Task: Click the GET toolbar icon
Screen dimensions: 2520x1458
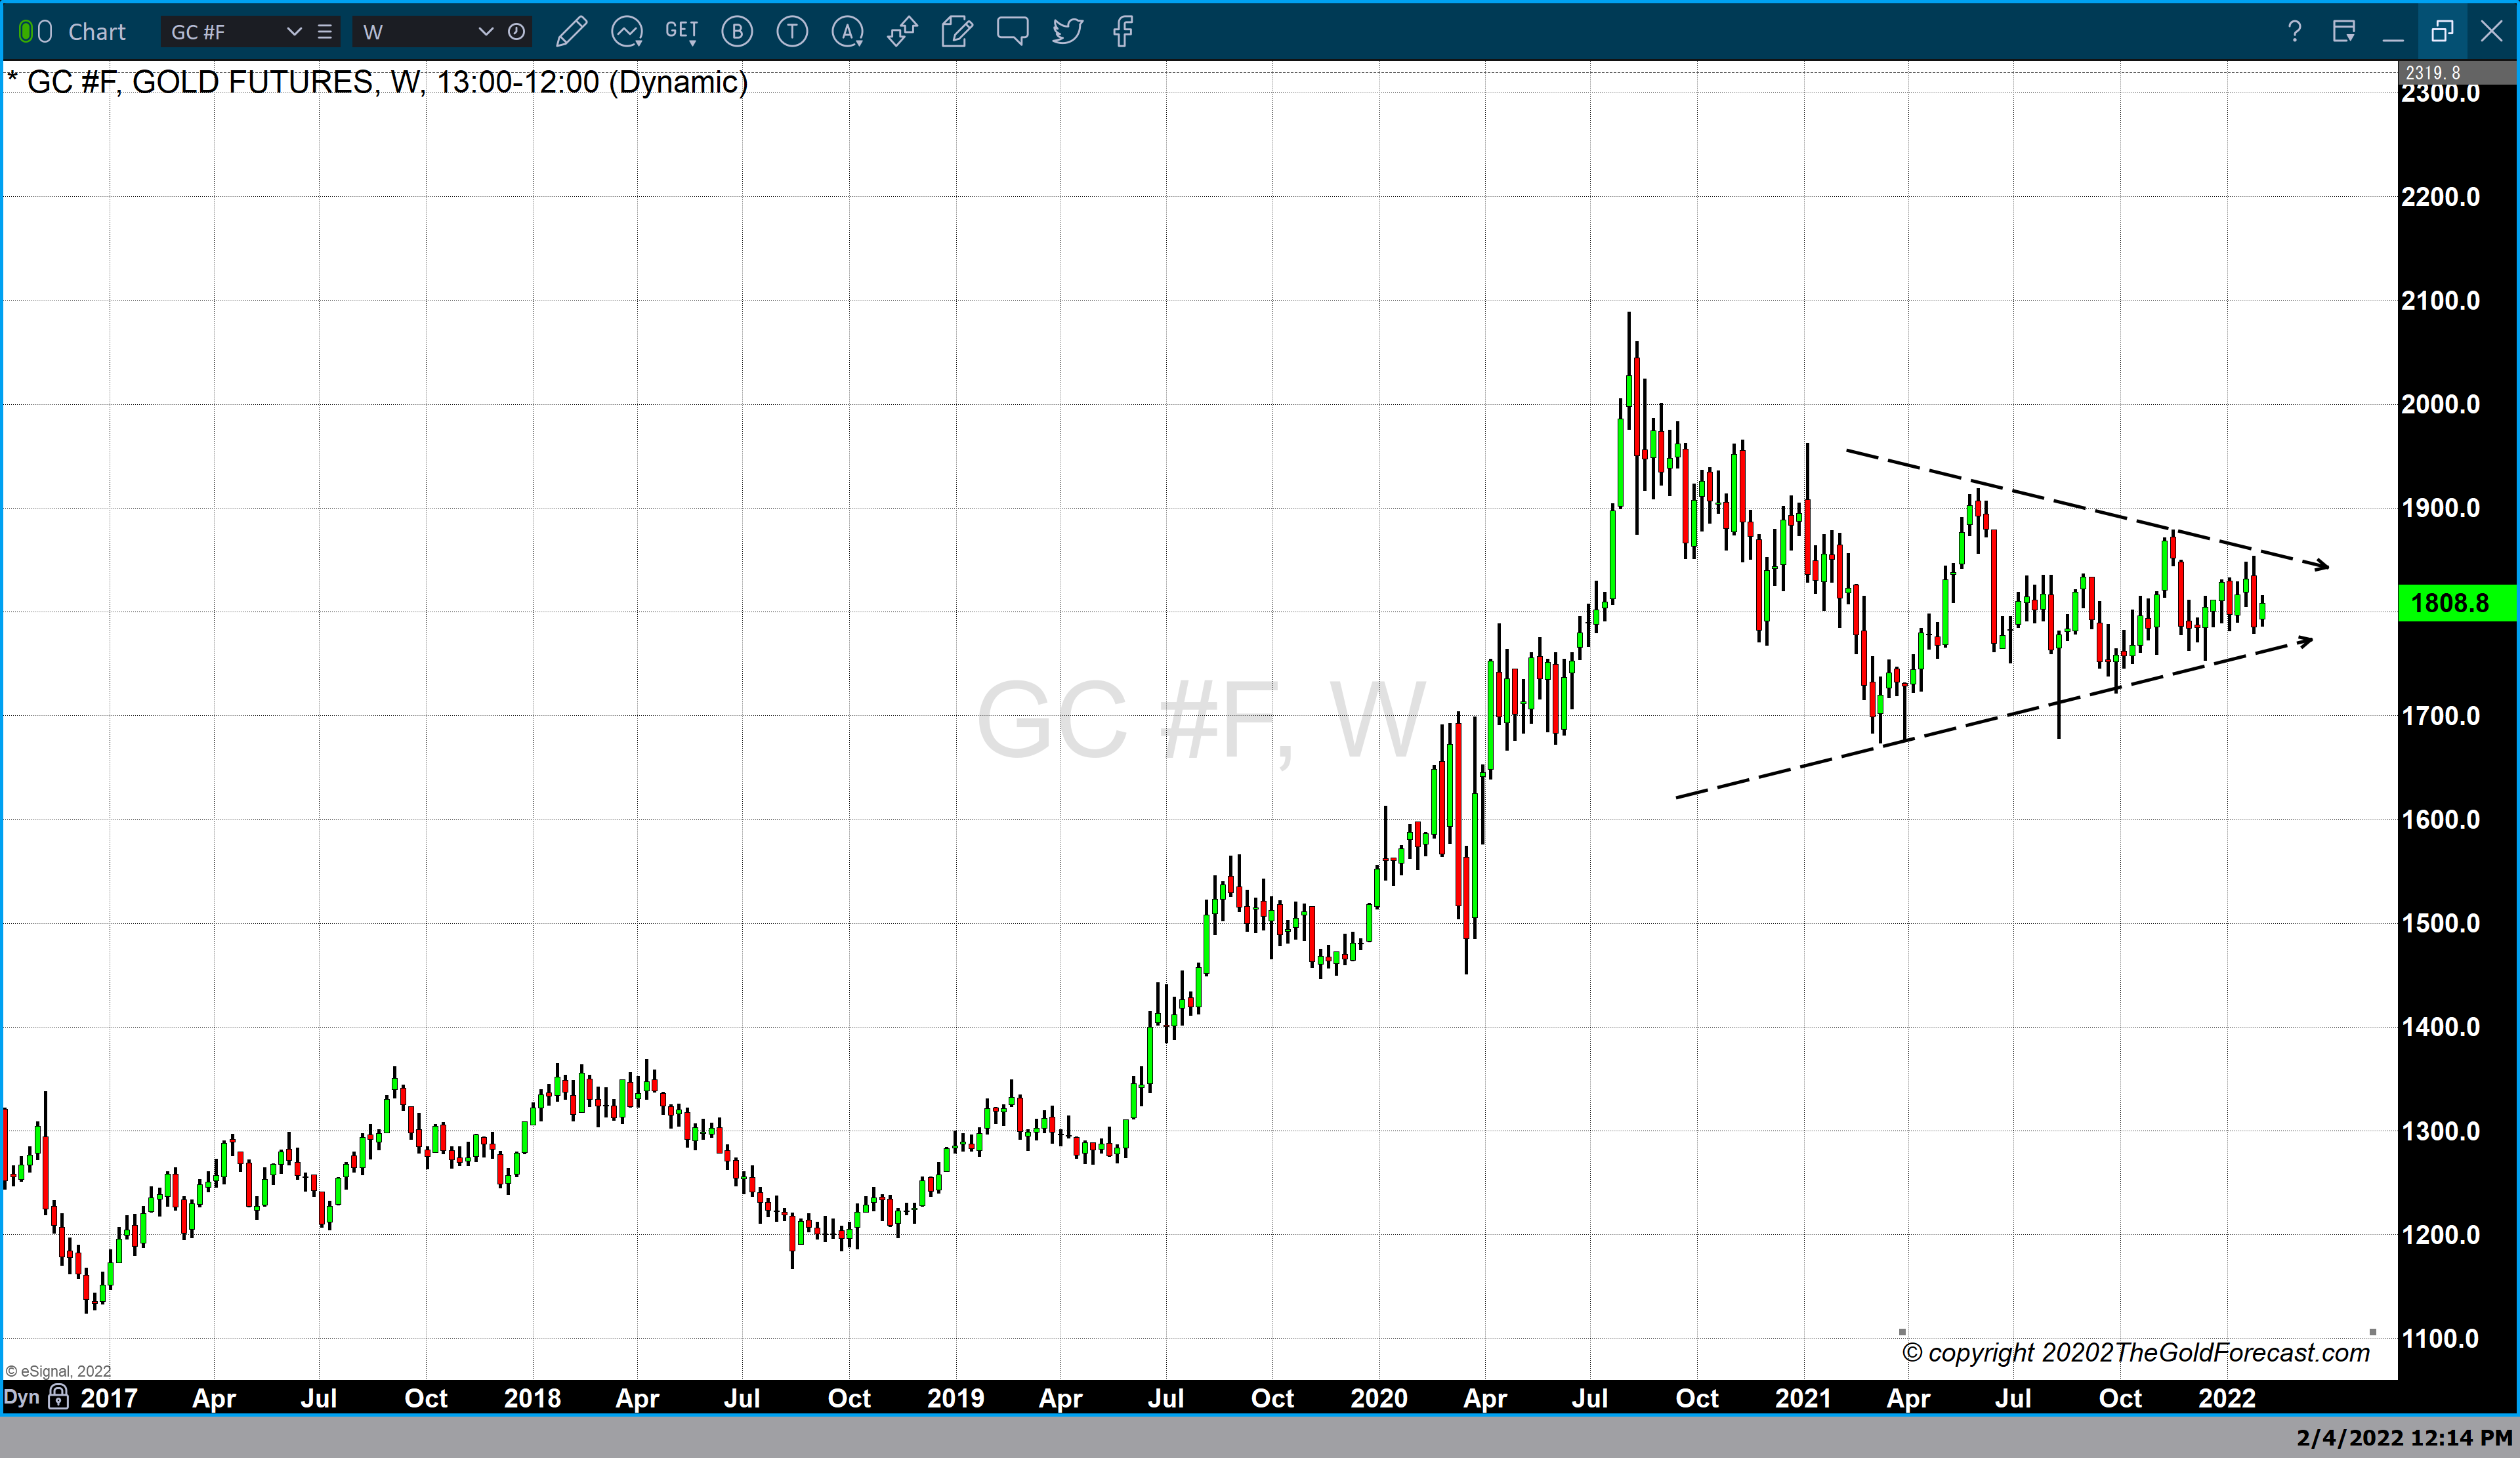Action: (682, 32)
